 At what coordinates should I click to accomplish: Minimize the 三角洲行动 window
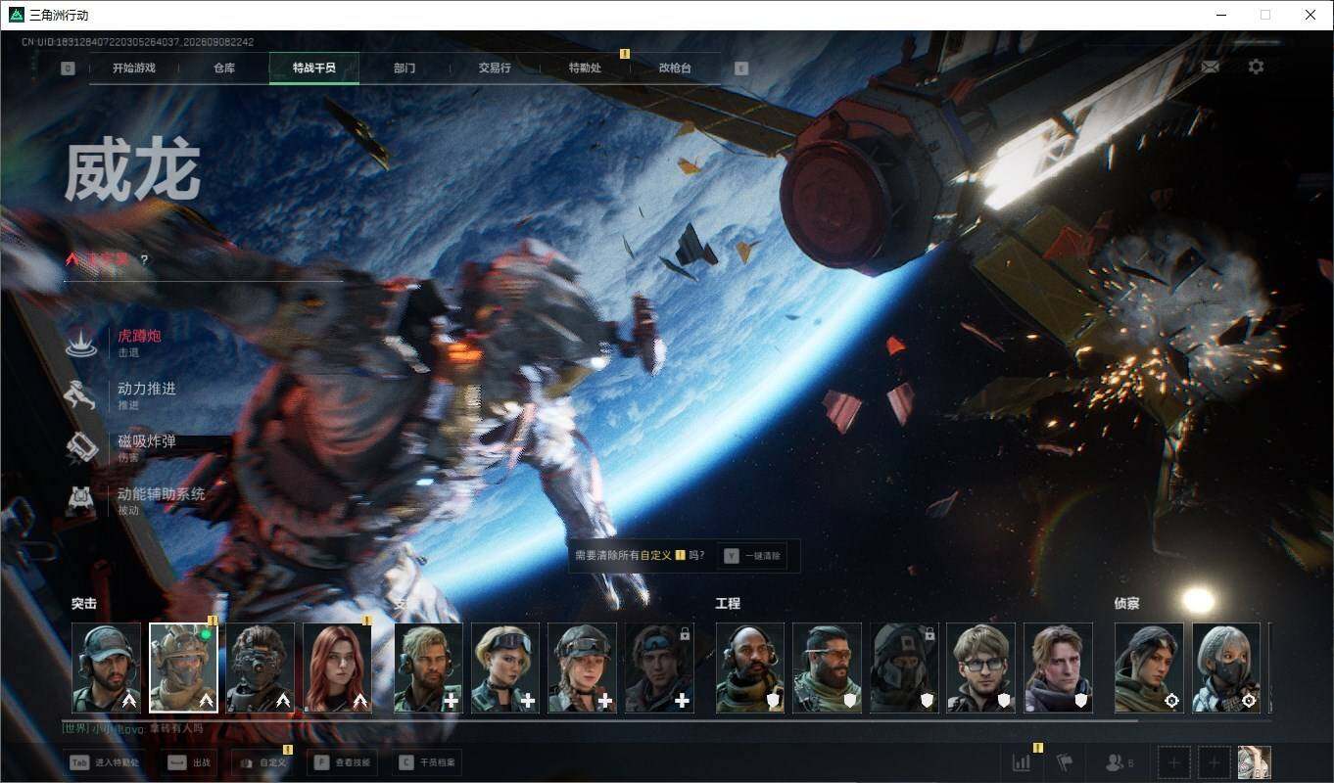1221,15
